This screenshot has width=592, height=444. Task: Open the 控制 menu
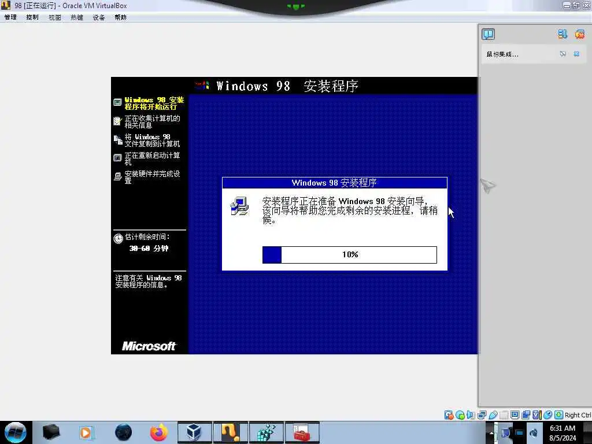tap(32, 17)
